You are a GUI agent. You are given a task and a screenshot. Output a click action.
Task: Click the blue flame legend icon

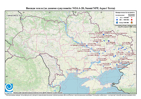(x=117, y=22)
